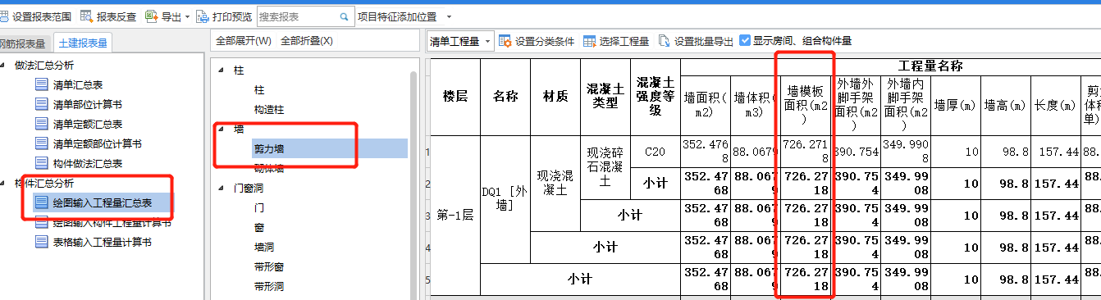Image resolution: width=1101 pixels, height=300 pixels.
Task: Select 墙洞 in component list
Action: tap(264, 248)
